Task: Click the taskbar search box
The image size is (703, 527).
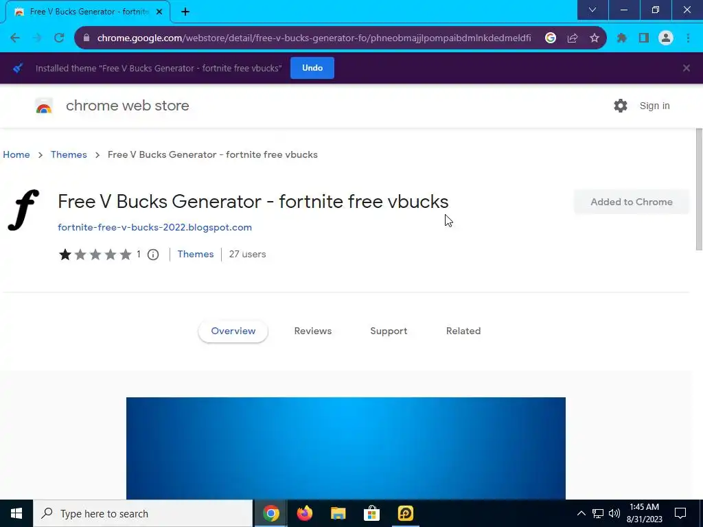Action: [x=143, y=513]
